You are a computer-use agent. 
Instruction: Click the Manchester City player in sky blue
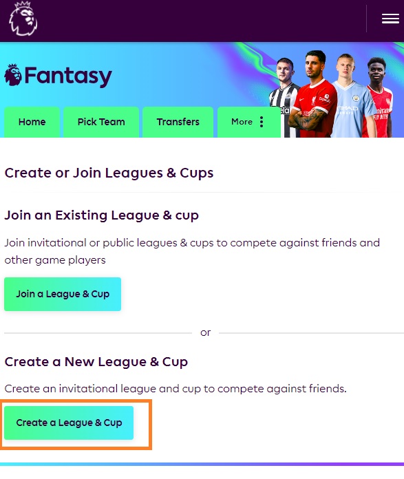352,96
